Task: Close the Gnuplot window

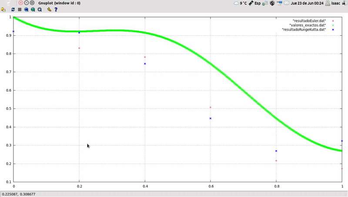Action: [20, 3]
